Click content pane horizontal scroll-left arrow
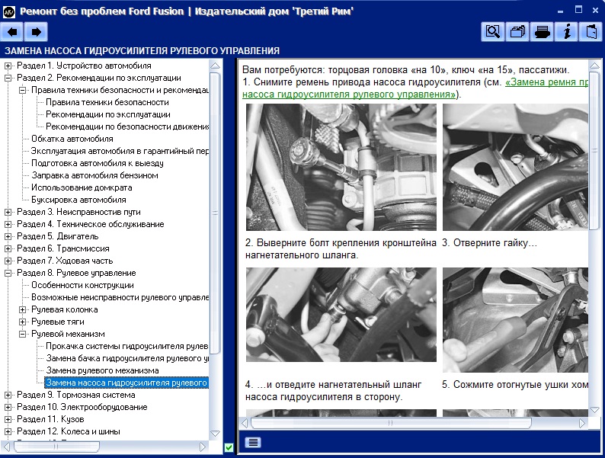The height and width of the screenshot is (458, 605). [x=245, y=423]
